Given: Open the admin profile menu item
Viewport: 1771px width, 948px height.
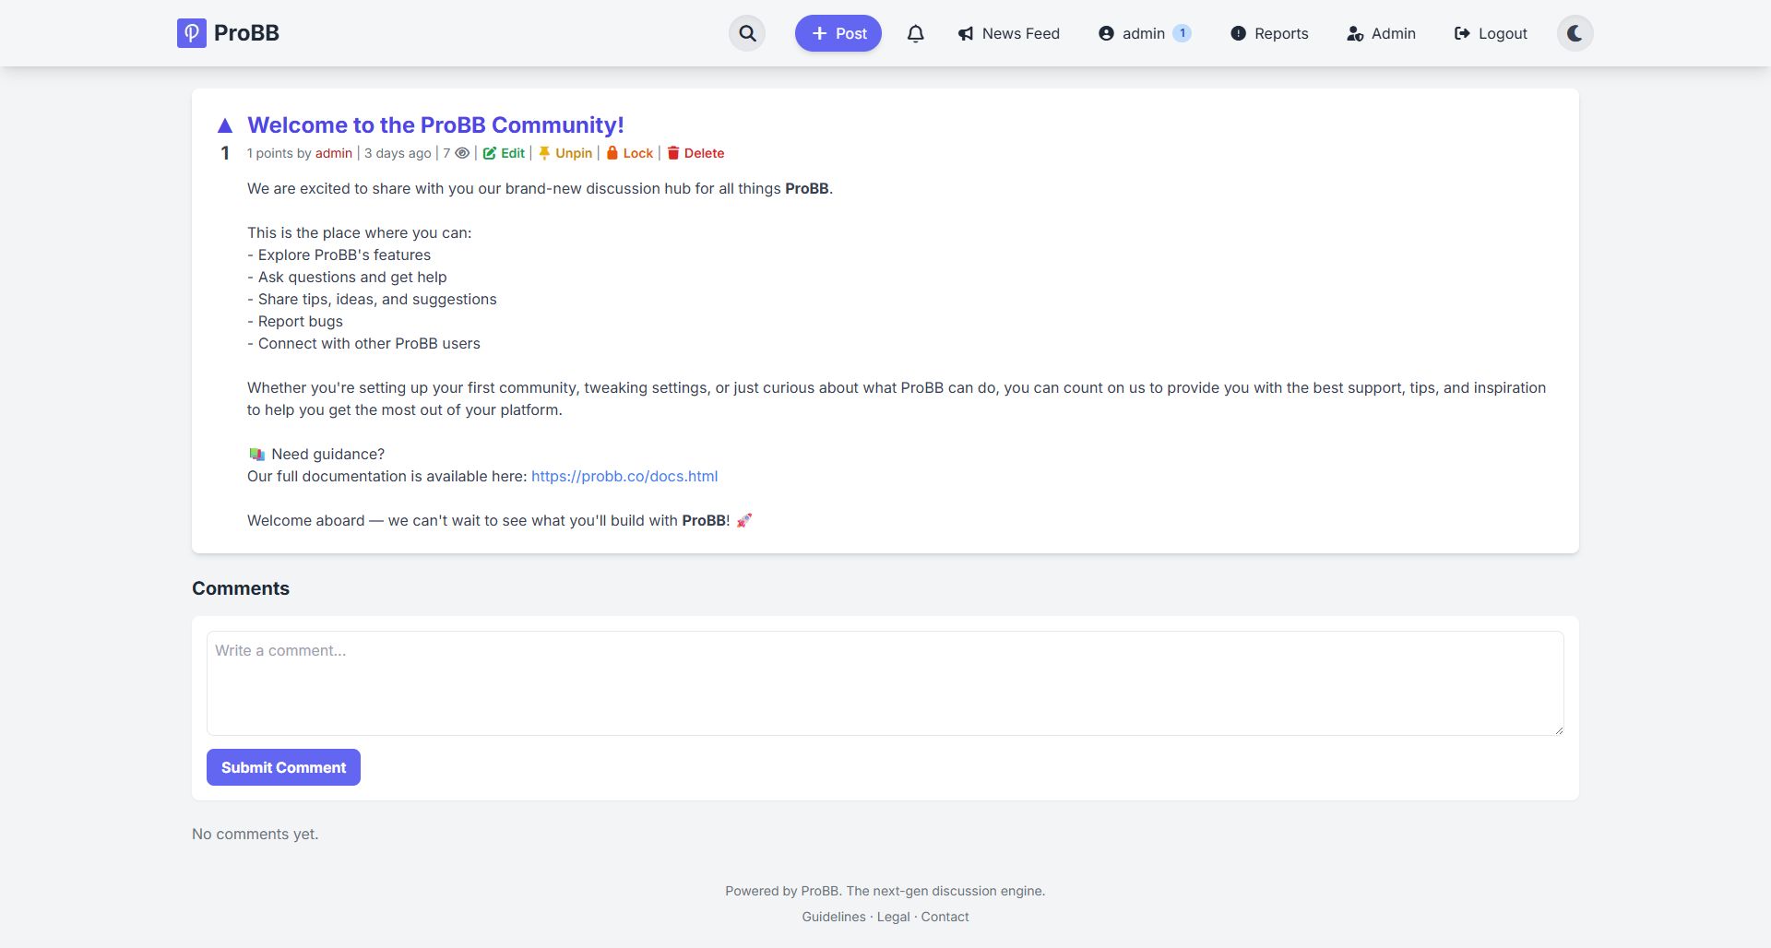Looking at the screenshot, I should pos(1144,33).
